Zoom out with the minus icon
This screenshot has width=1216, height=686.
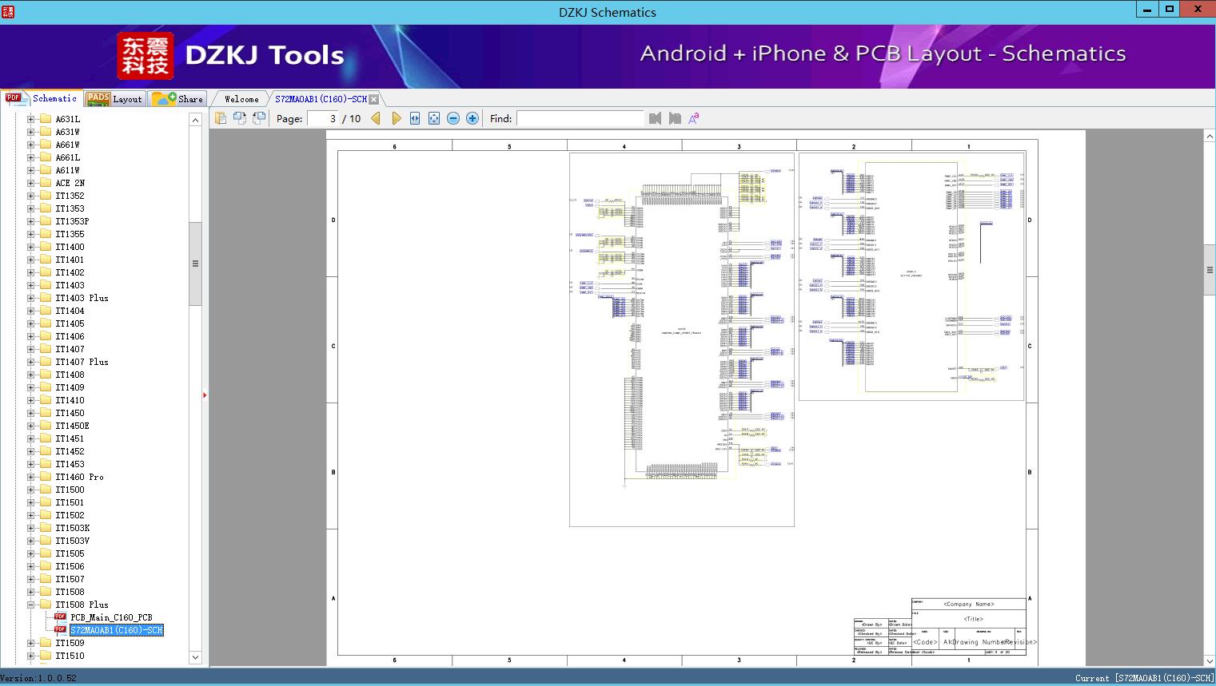[x=453, y=118]
